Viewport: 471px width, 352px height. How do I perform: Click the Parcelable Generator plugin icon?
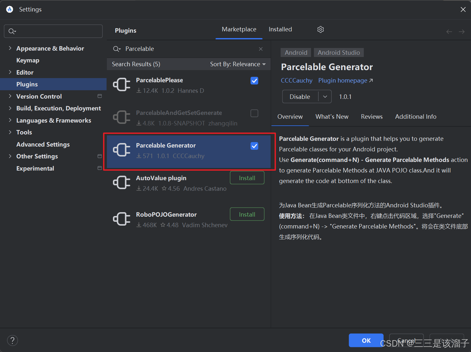pyautogui.click(x=122, y=150)
